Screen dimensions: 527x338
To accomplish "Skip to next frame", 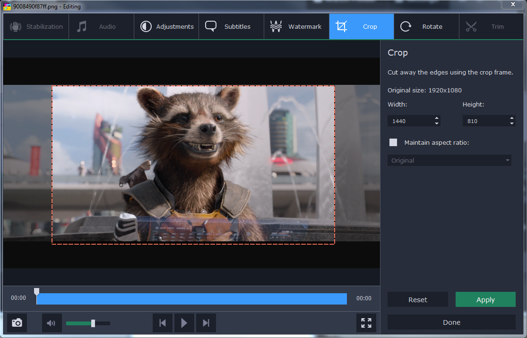I will (x=206, y=323).
